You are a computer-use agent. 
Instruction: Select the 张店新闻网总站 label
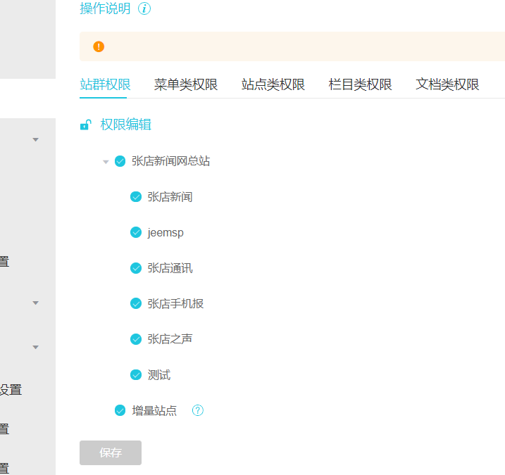[x=170, y=161]
